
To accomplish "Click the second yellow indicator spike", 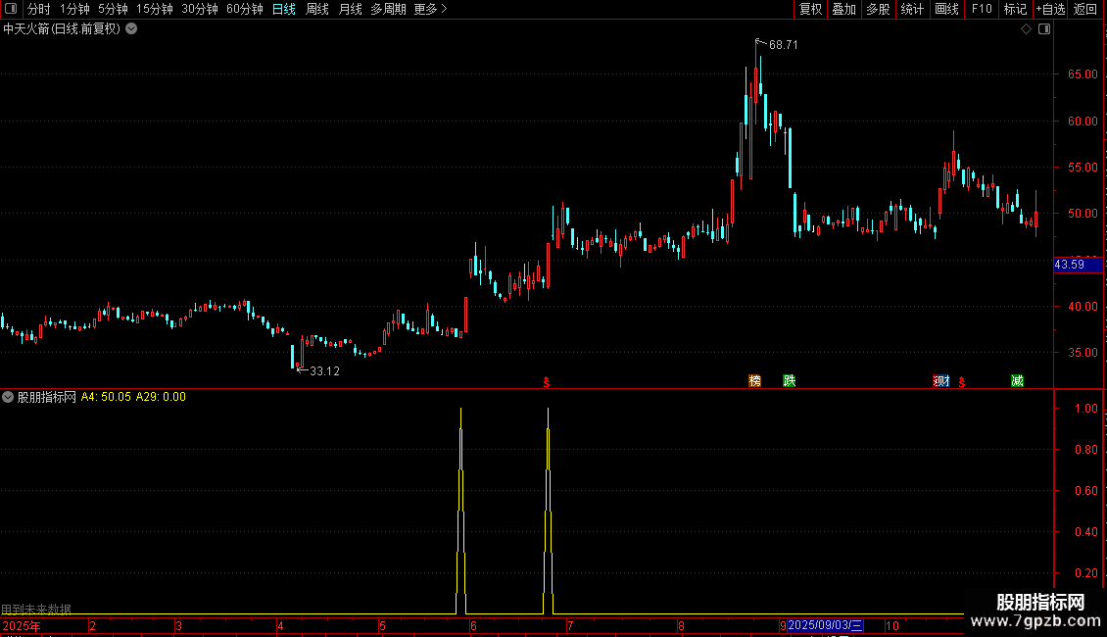I will point(548,509).
